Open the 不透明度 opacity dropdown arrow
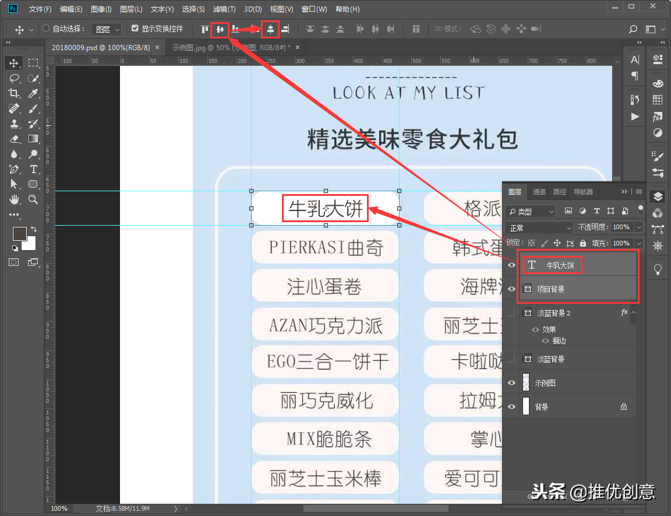 (x=639, y=227)
